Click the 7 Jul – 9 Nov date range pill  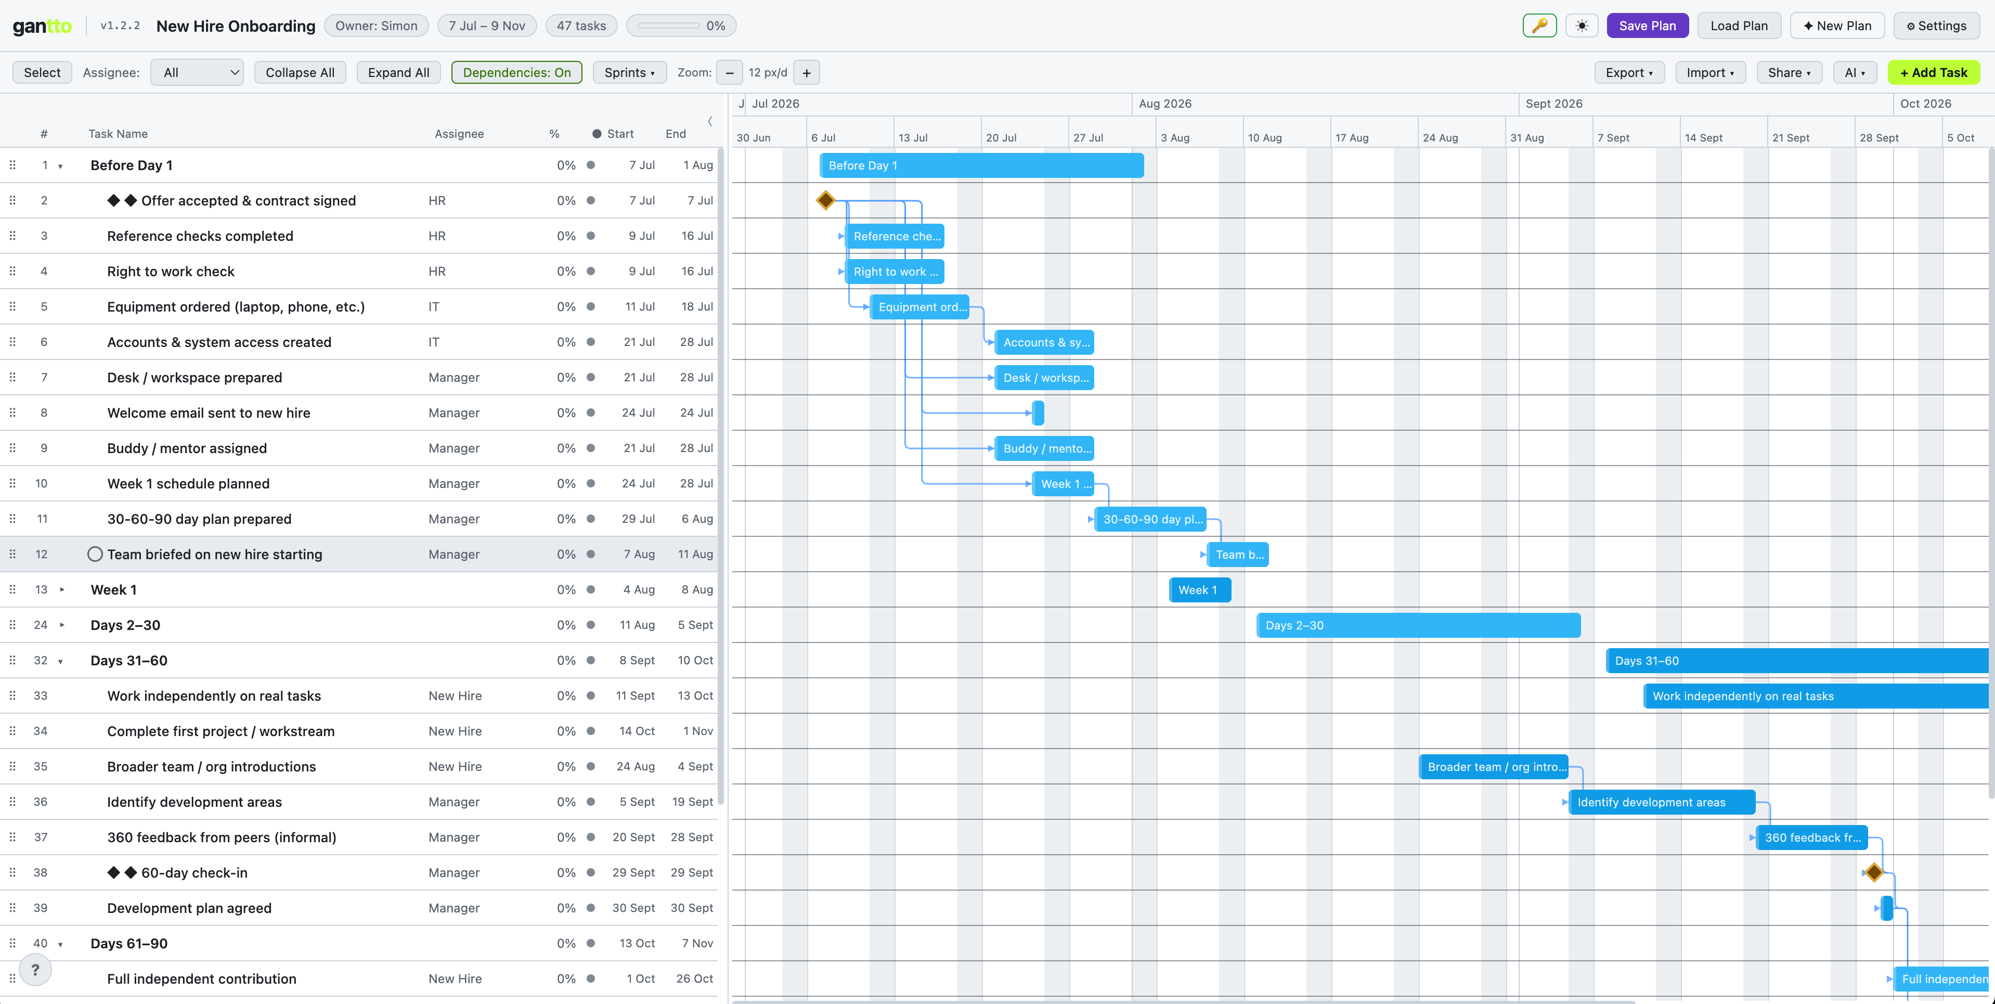coord(486,25)
